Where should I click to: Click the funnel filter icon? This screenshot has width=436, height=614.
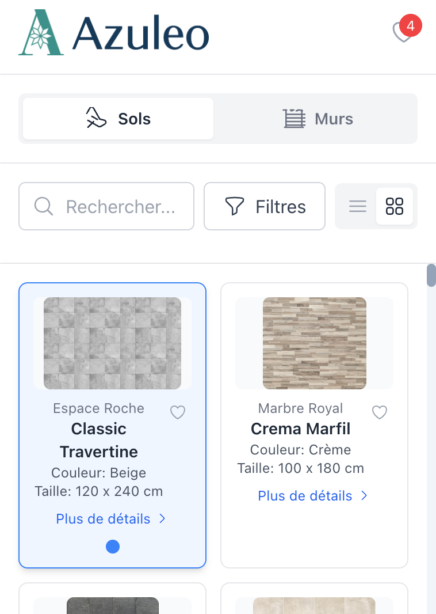pyautogui.click(x=234, y=206)
